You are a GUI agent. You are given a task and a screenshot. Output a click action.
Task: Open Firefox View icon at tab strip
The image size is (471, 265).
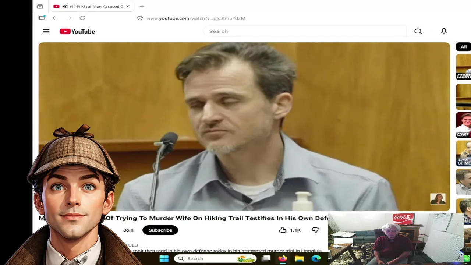click(40, 6)
